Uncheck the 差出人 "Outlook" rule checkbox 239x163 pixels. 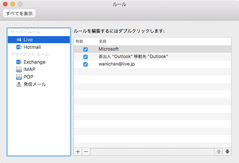[x=86, y=57]
